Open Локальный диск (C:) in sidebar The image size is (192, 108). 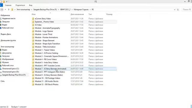click(x=10, y=69)
